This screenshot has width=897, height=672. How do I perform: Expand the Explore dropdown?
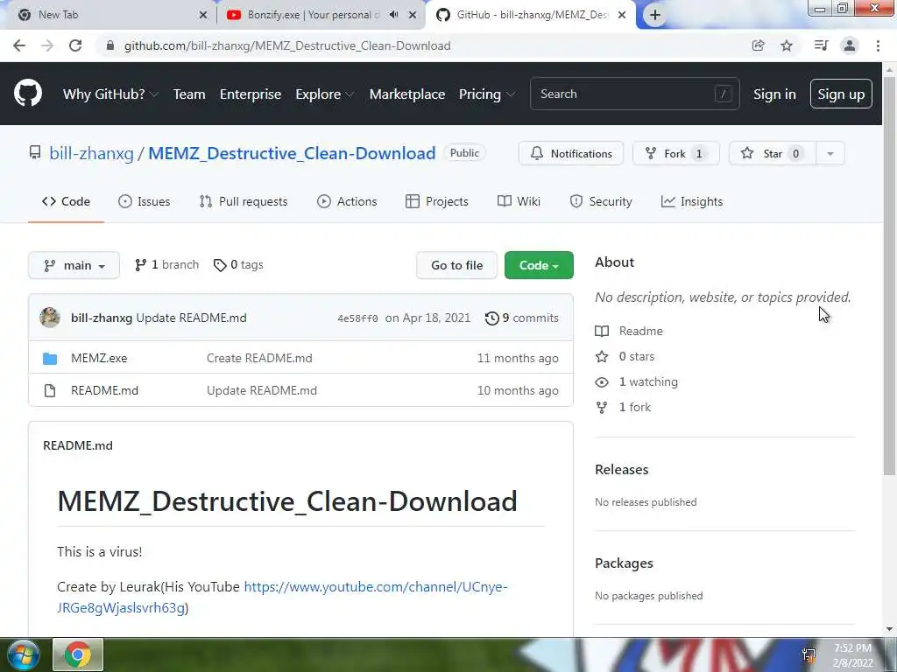coord(324,94)
